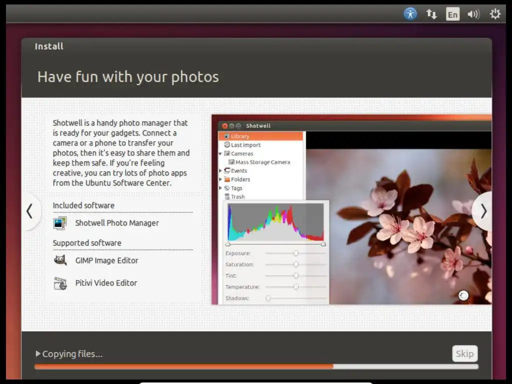Open the accessibility menu in top panel
Image resolution: width=512 pixels, height=384 pixels.
[x=410, y=14]
